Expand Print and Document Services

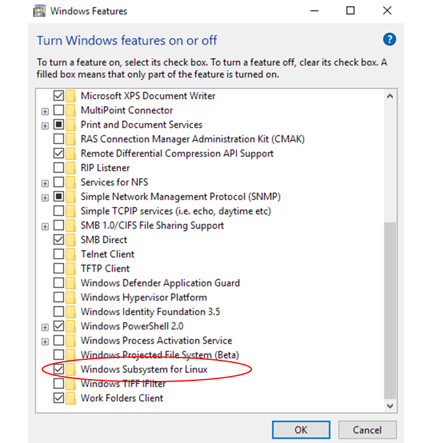pyautogui.click(x=45, y=126)
